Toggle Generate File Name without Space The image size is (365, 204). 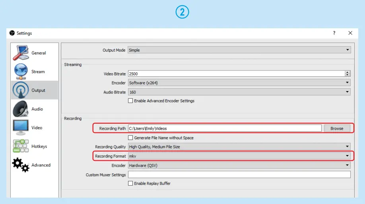point(130,138)
